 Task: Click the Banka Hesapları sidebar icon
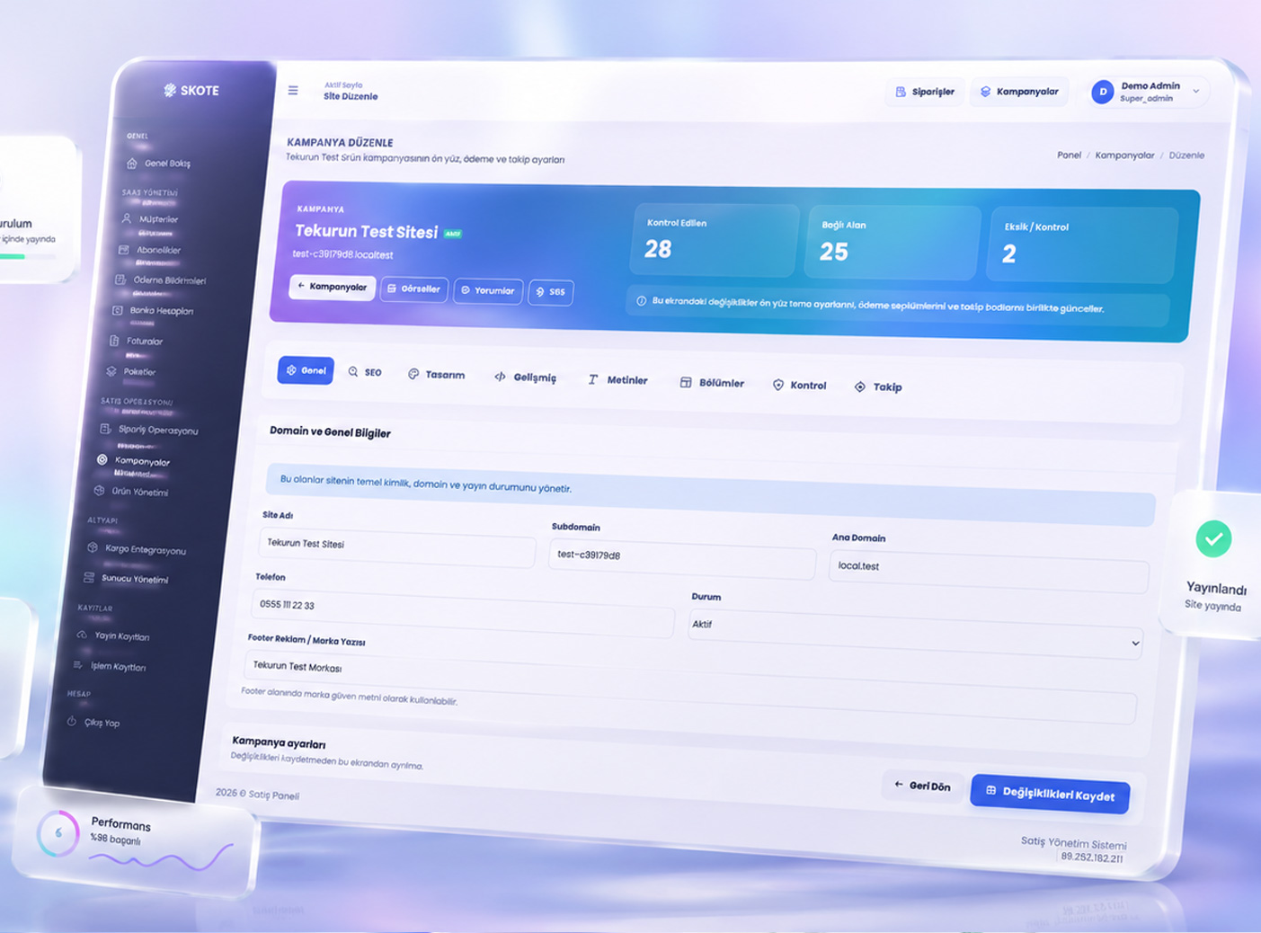tap(117, 310)
